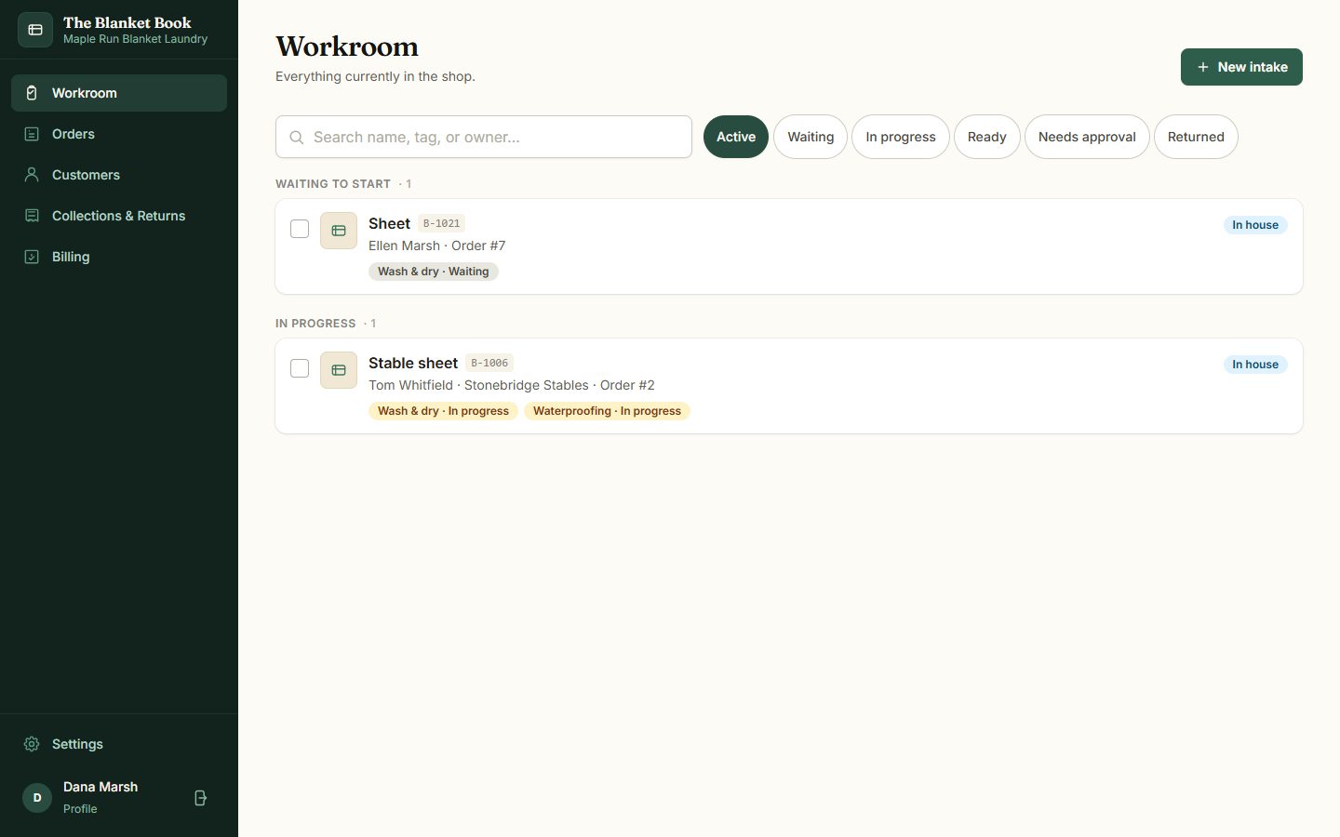The height and width of the screenshot is (837, 1340).
Task: Click the log out icon beside Dana Marsh
Action: (200, 798)
